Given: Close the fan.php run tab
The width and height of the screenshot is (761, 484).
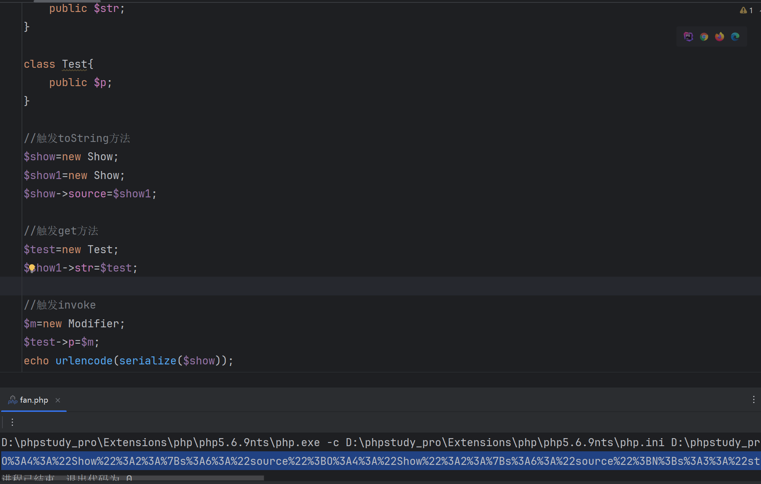Looking at the screenshot, I should click(58, 400).
